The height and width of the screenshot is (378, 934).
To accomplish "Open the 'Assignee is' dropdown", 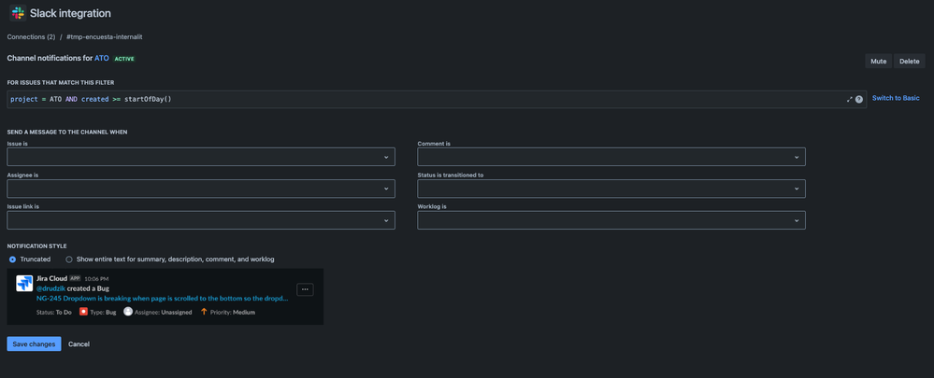I will pyautogui.click(x=201, y=189).
